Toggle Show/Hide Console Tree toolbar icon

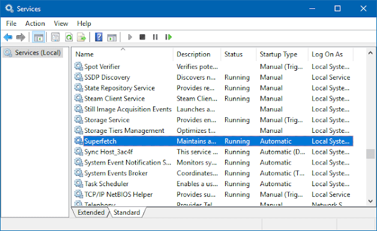pos(38,37)
